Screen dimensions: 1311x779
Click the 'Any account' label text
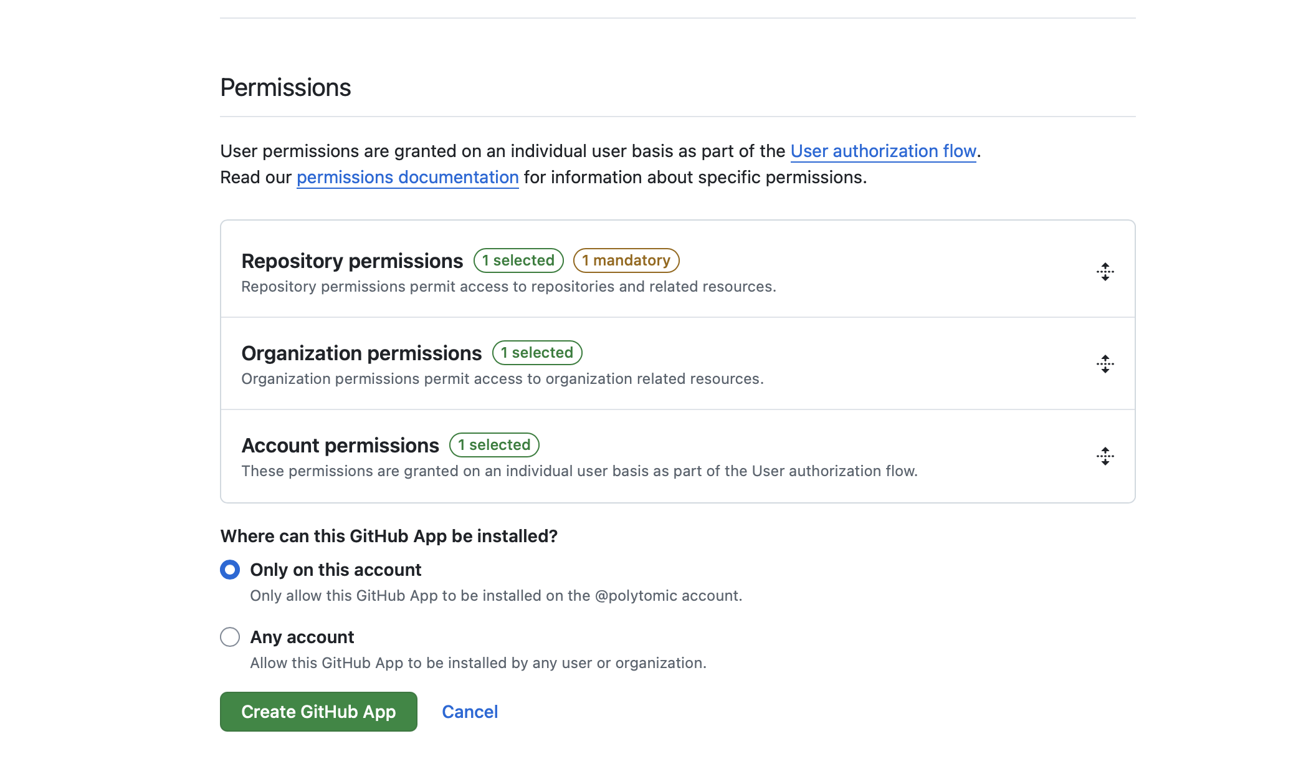coord(302,637)
